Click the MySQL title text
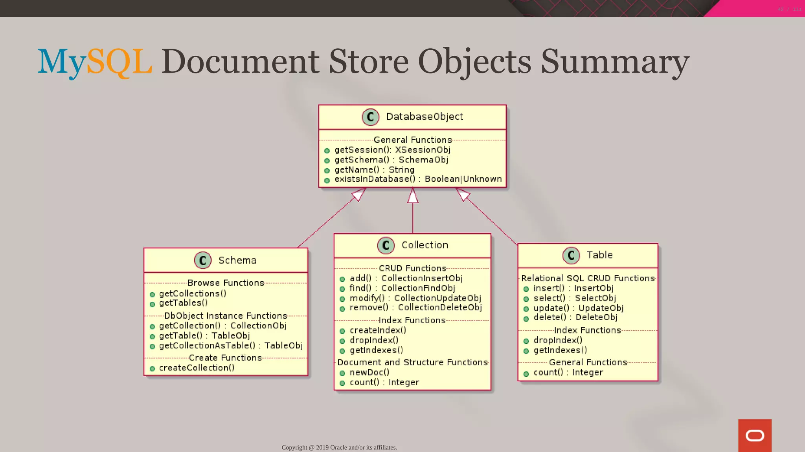 [95, 62]
